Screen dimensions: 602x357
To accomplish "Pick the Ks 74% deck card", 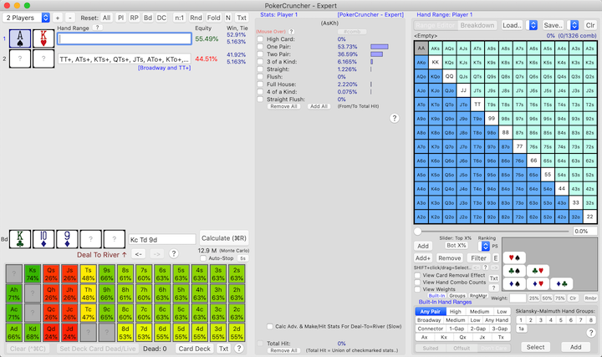I will coord(33,273).
